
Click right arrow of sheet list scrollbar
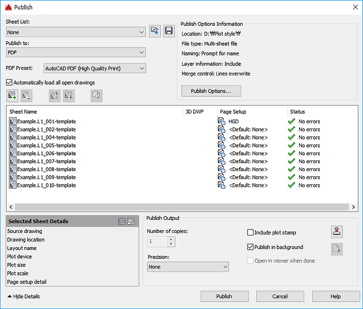click(x=353, y=207)
